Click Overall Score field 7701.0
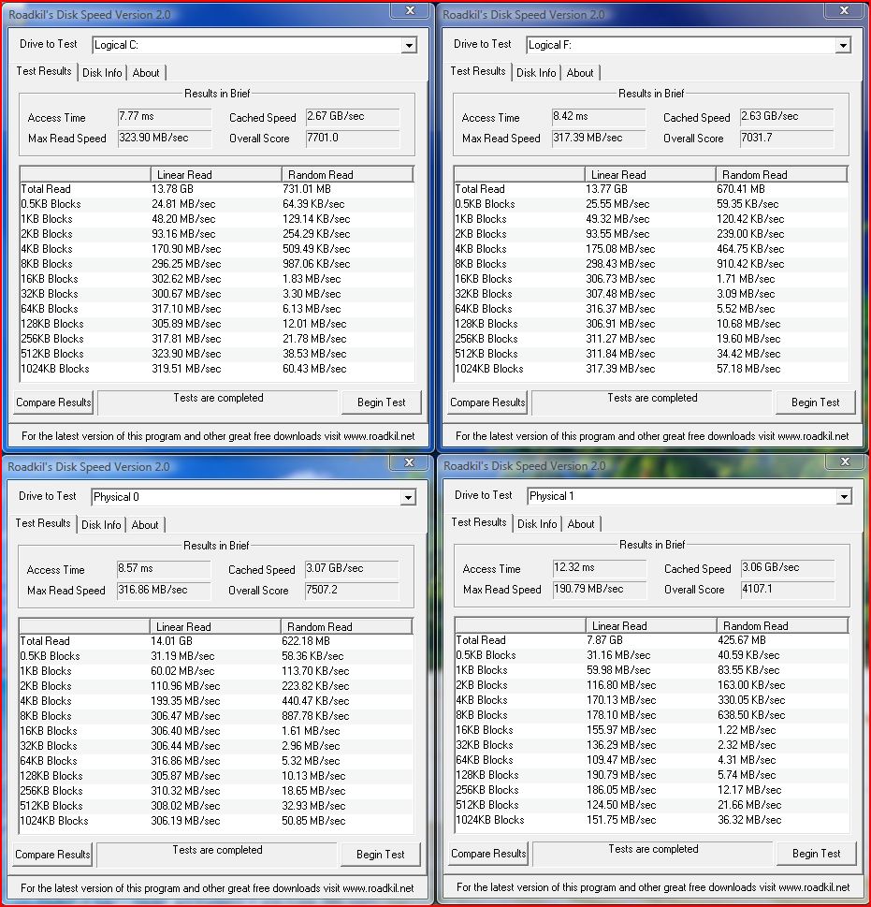Screen dimensions: 871x907 coord(352,139)
